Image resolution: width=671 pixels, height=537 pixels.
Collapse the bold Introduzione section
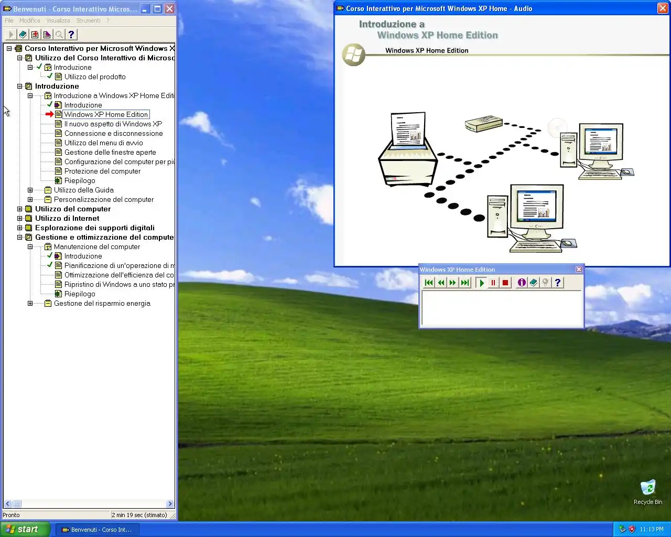click(19, 86)
